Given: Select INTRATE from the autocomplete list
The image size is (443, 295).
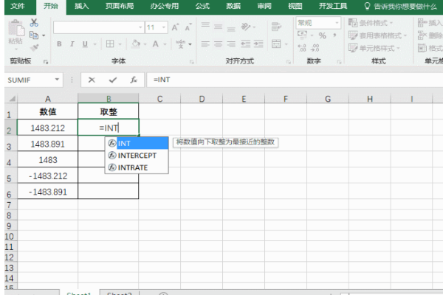Looking at the screenshot, I should (x=137, y=167).
